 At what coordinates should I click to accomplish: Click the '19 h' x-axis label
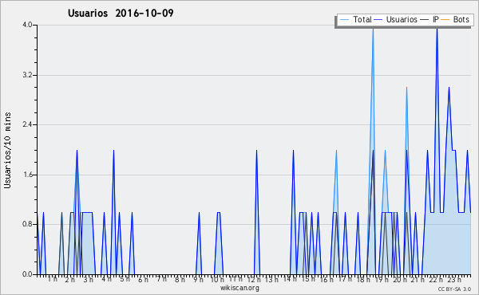382,279
